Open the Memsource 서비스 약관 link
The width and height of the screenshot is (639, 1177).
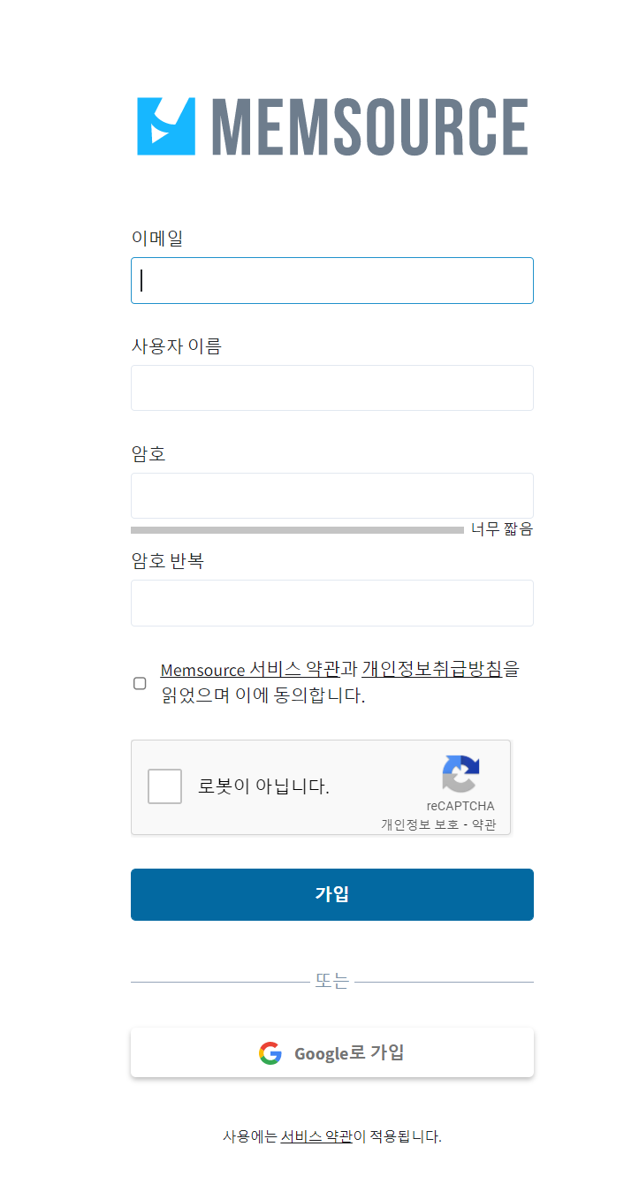[x=243, y=670]
